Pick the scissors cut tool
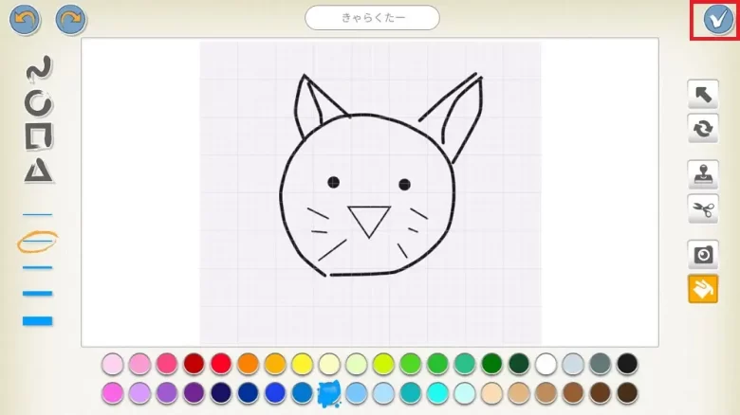740x415 pixels. click(x=703, y=209)
